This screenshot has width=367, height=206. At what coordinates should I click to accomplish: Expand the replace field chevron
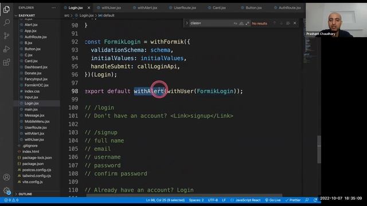tap(187, 23)
